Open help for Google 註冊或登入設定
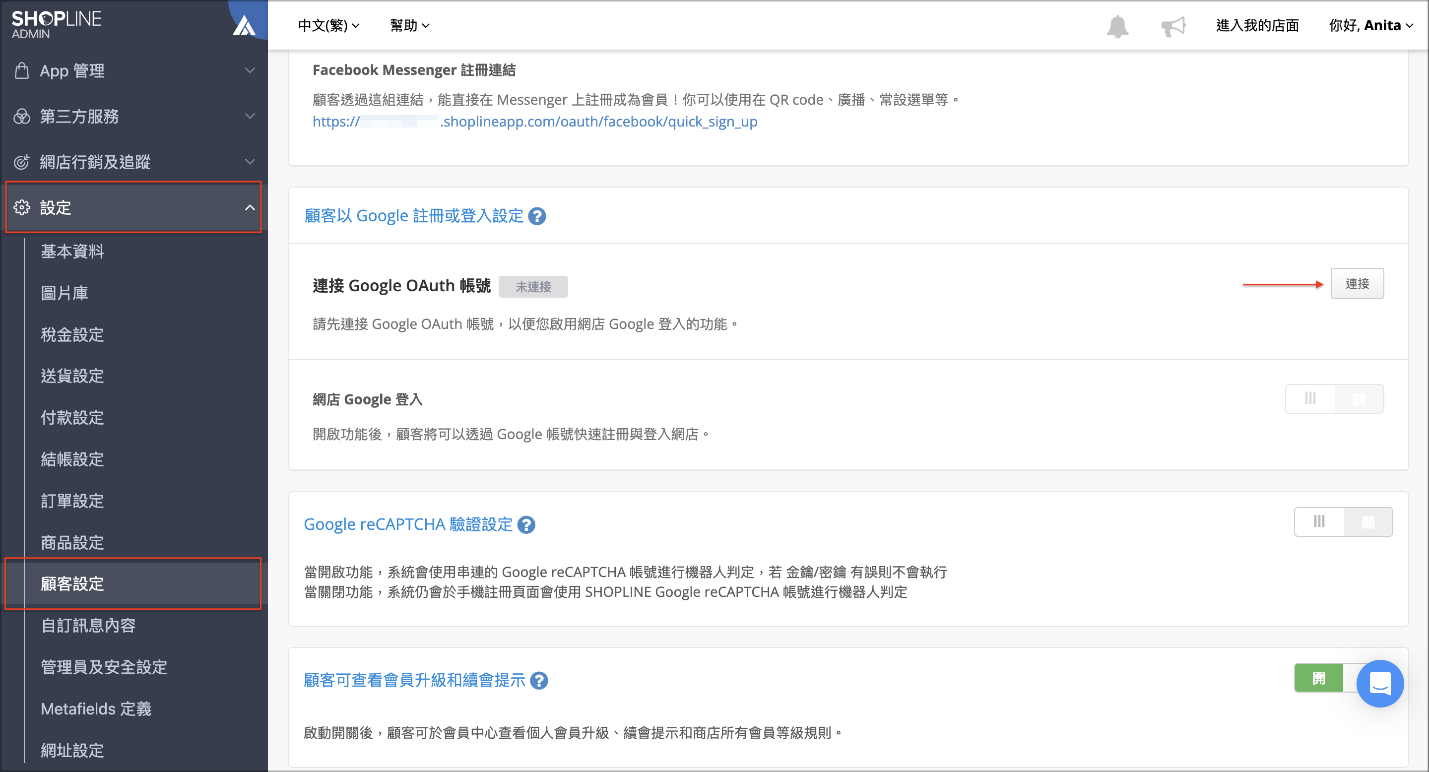 [x=537, y=216]
